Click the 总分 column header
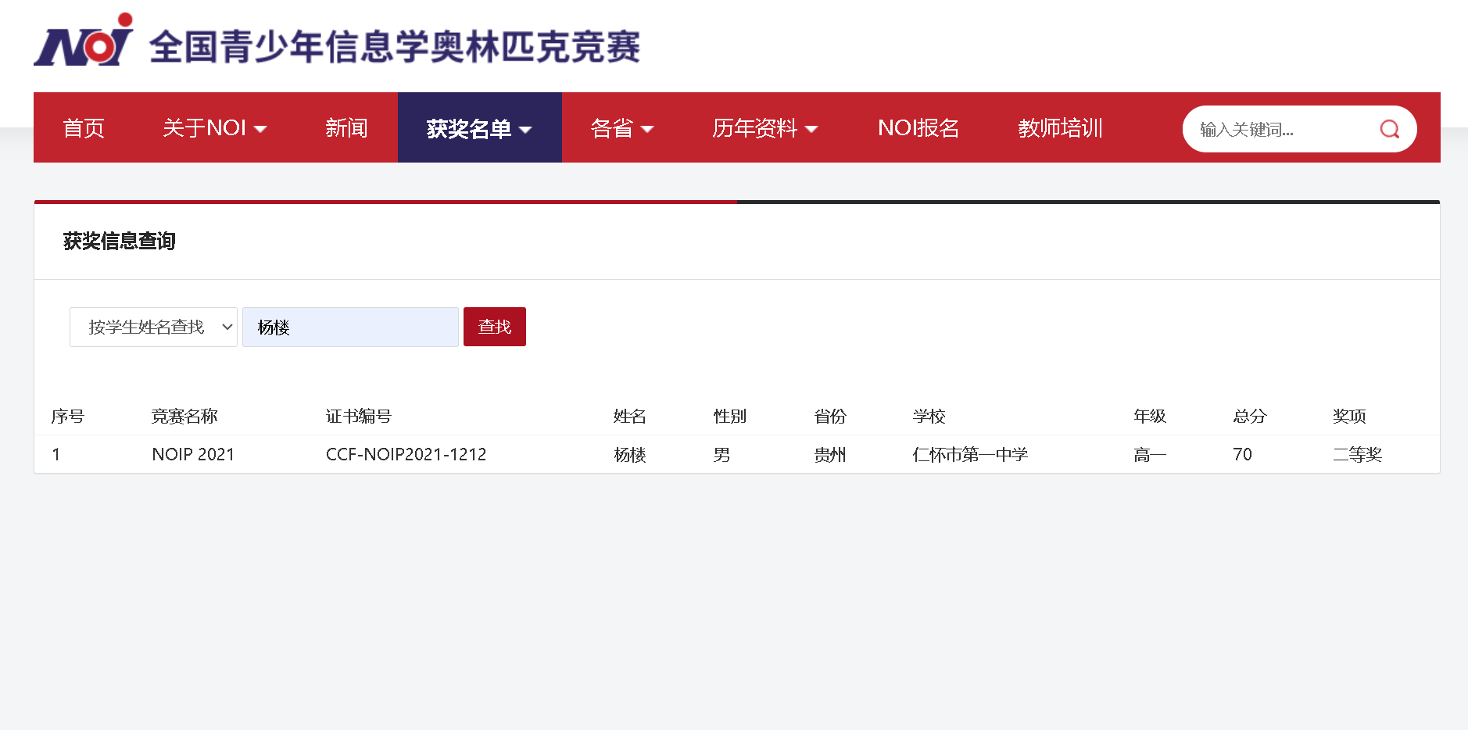Viewport: 1468px width, 730px height. 1250,417
